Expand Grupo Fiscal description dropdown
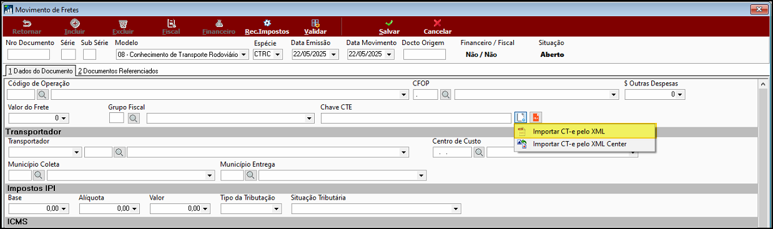 310,118
